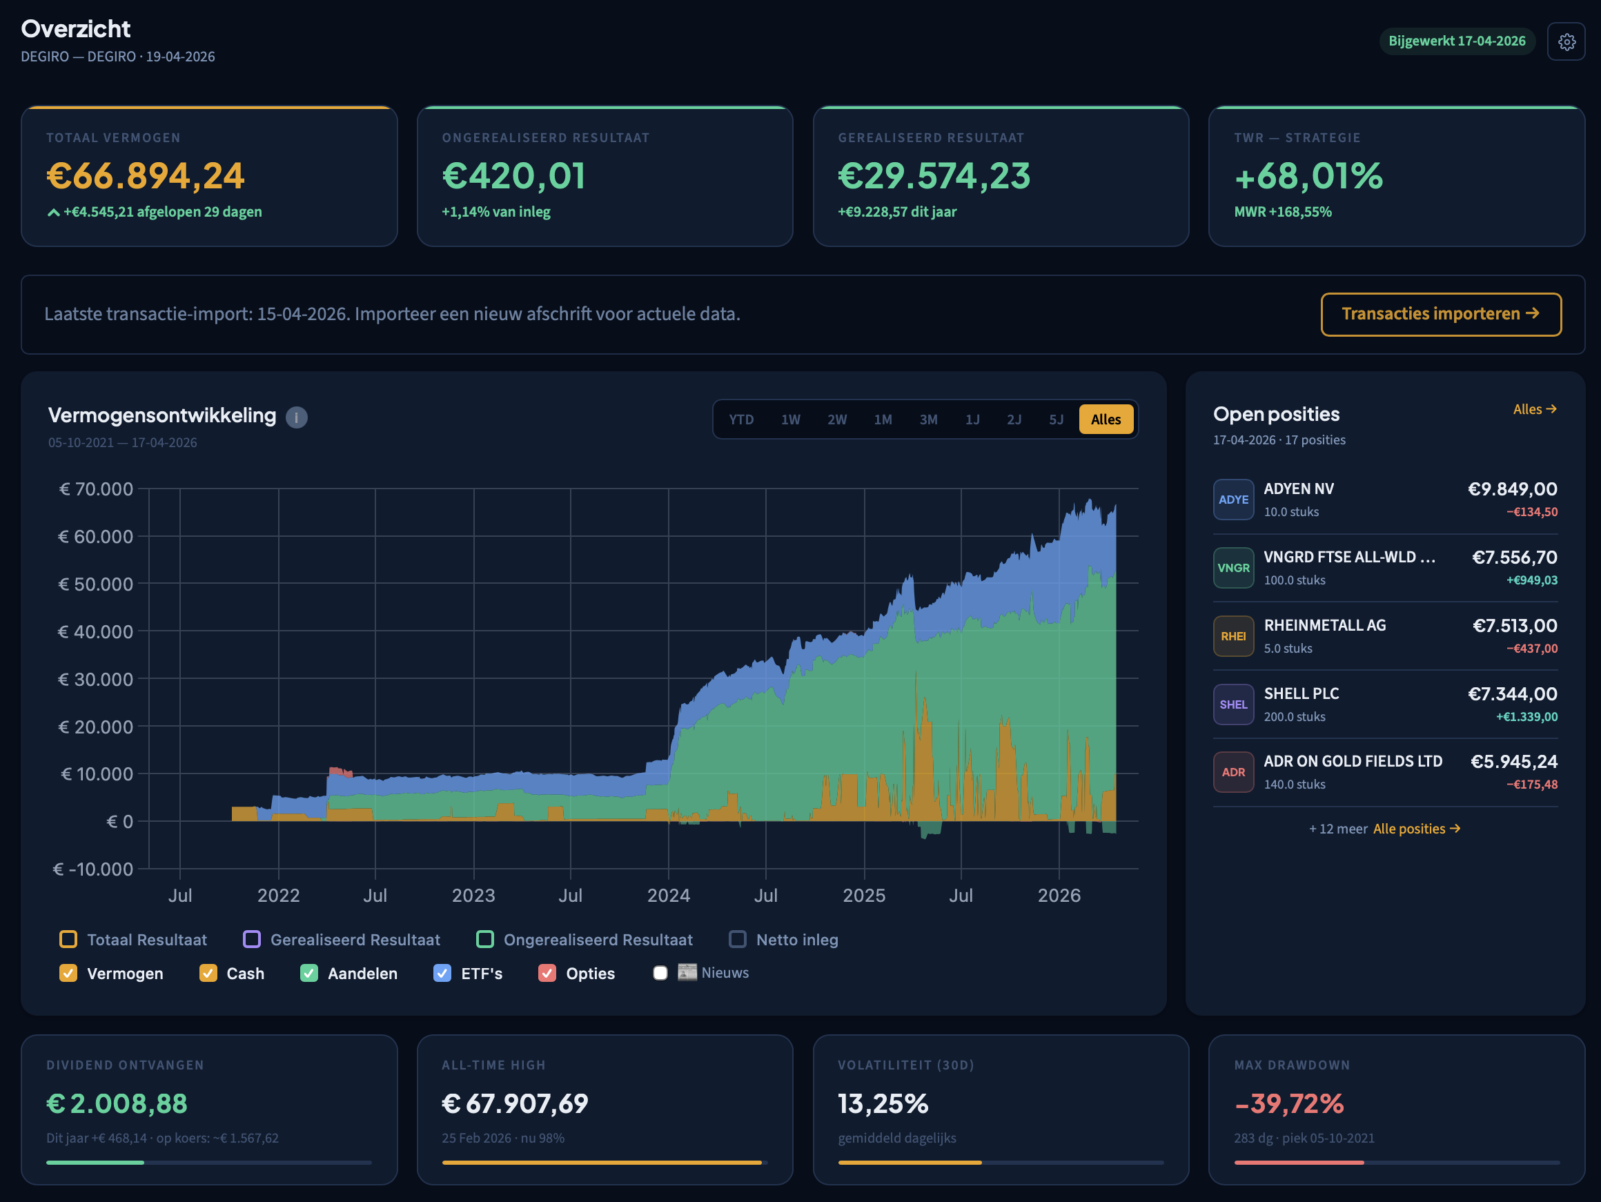The height and width of the screenshot is (1202, 1601).
Task: Toggle the Netto inleg checkbox
Action: 737,939
